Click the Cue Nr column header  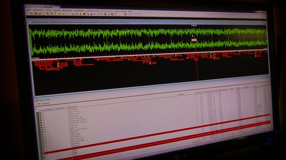coord(42,110)
